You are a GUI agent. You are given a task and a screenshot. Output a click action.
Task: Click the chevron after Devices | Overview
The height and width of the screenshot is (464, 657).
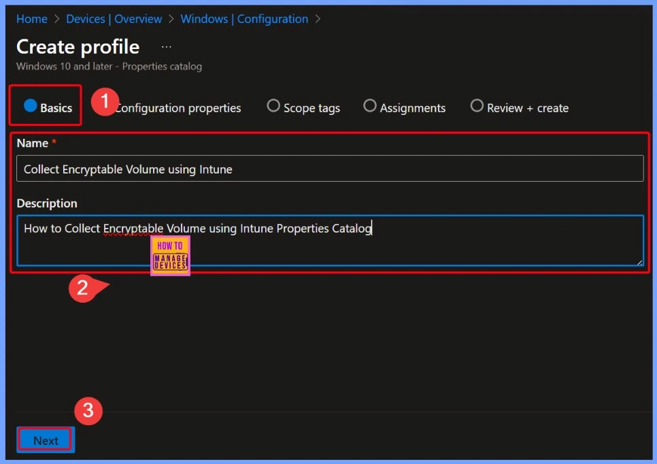(171, 19)
